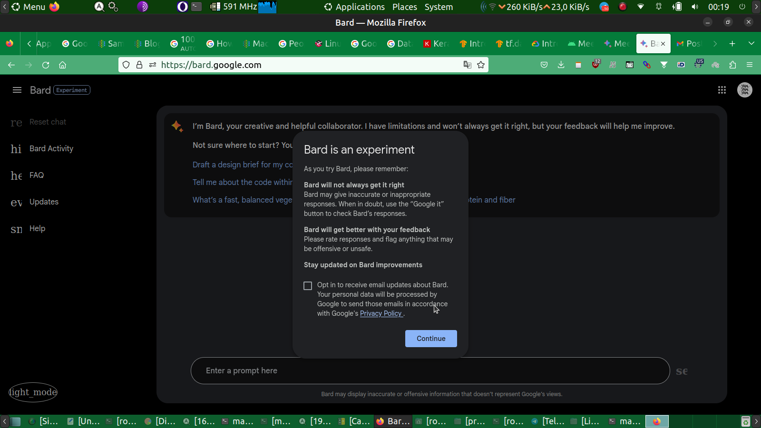
Task: Expand the top panel left arrow
Action: coord(4,7)
